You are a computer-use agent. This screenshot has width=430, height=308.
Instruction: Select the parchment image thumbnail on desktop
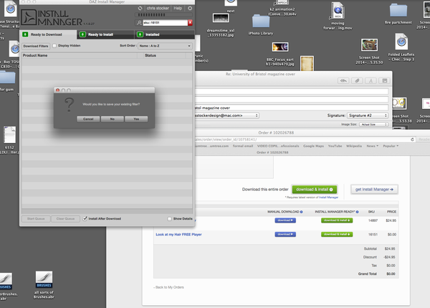click(x=307, y=63)
